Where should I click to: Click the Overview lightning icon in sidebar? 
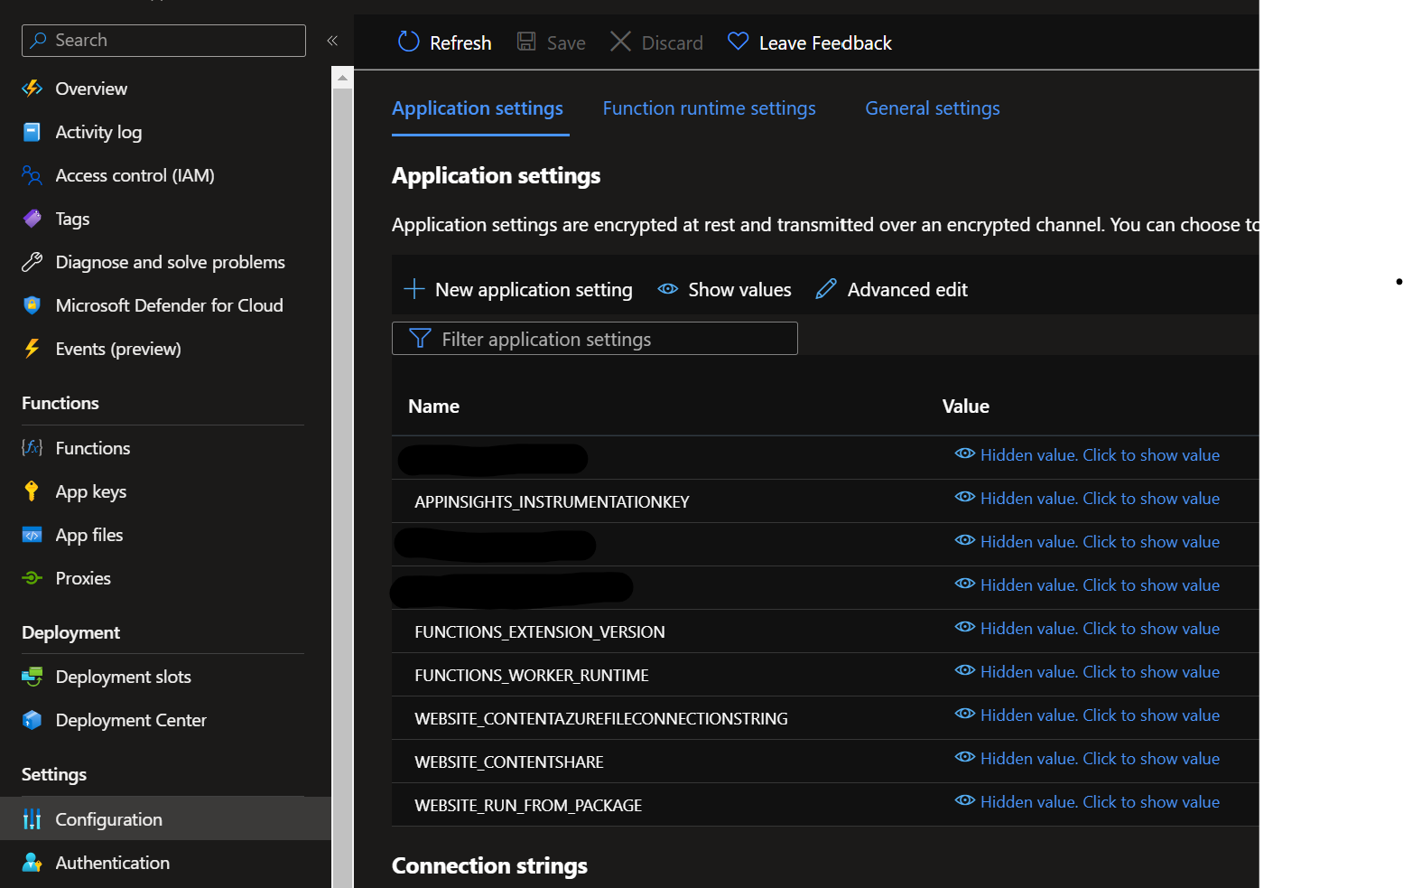pos(33,89)
